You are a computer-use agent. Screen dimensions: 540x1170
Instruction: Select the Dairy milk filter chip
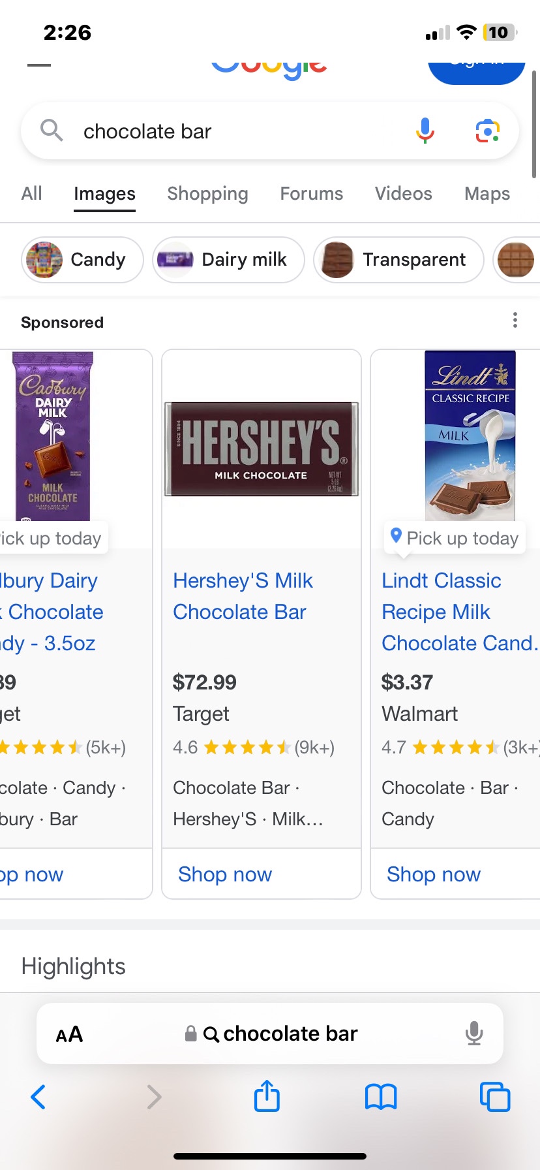click(228, 260)
